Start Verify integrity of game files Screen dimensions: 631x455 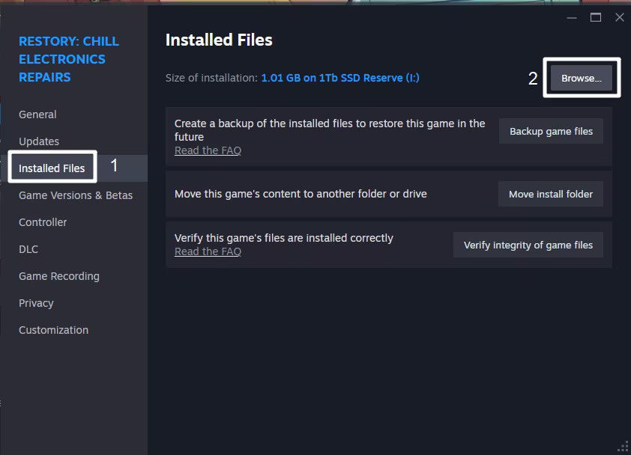click(528, 245)
